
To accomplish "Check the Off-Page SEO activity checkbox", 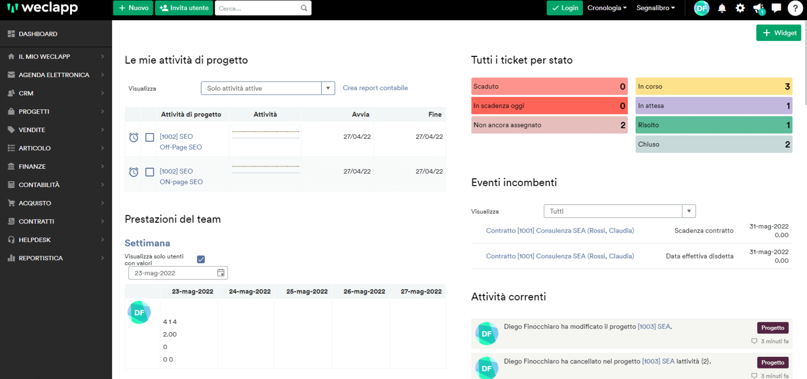I will click(150, 137).
